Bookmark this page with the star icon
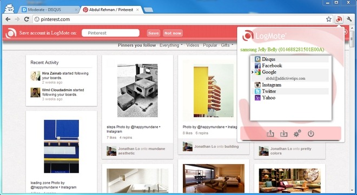The width and height of the screenshot is (357, 195). pos(328,19)
